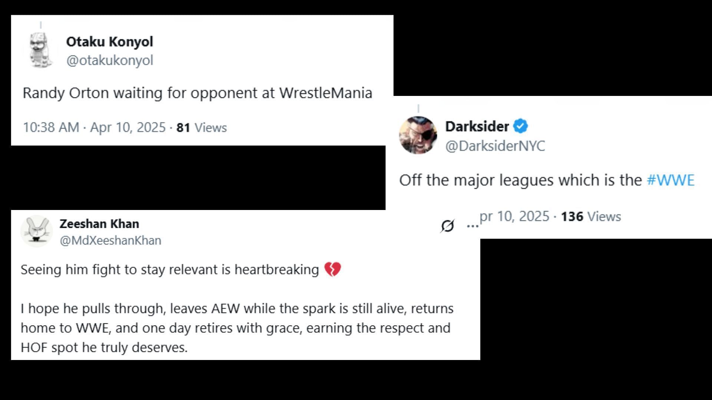
Task: Click the @otakukonyol handle
Action: (109, 60)
